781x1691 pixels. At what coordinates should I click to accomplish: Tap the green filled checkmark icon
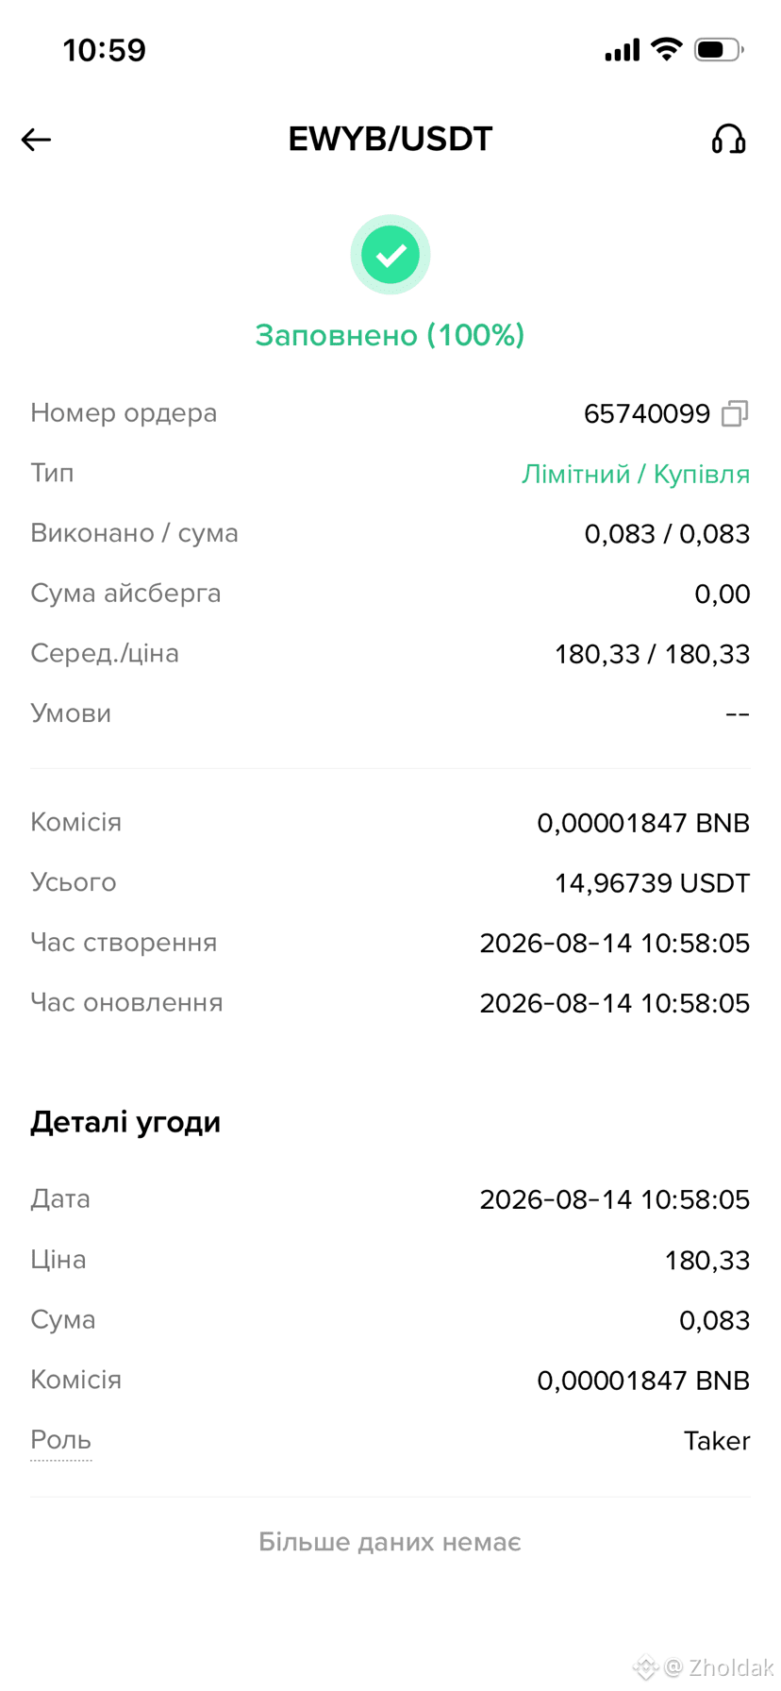pyautogui.click(x=390, y=255)
